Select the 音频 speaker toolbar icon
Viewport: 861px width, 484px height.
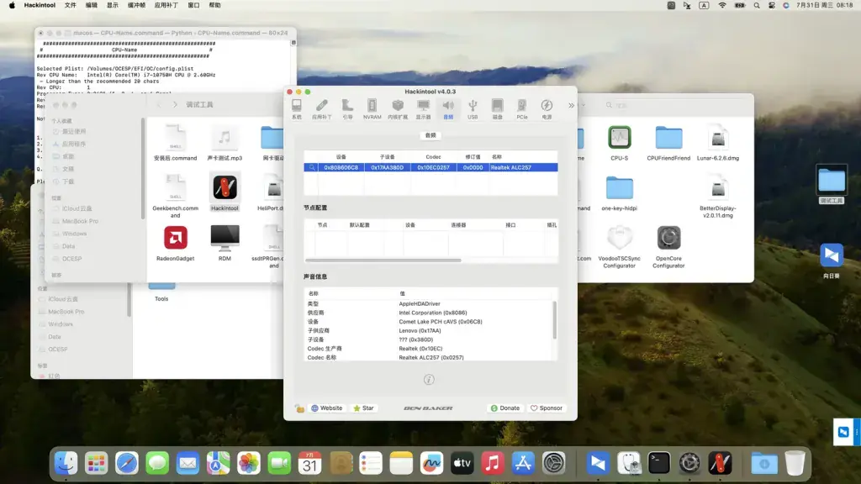(448, 108)
